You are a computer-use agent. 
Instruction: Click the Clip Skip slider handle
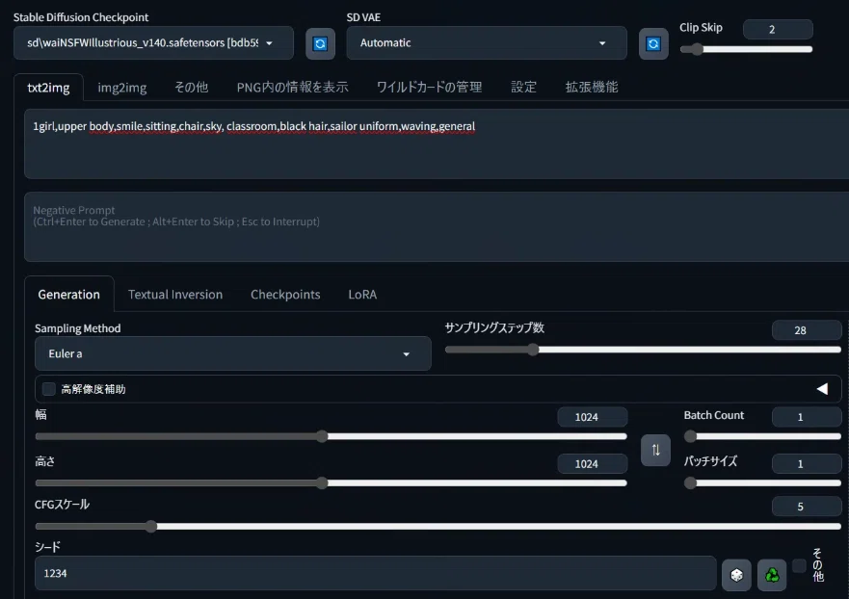click(698, 49)
